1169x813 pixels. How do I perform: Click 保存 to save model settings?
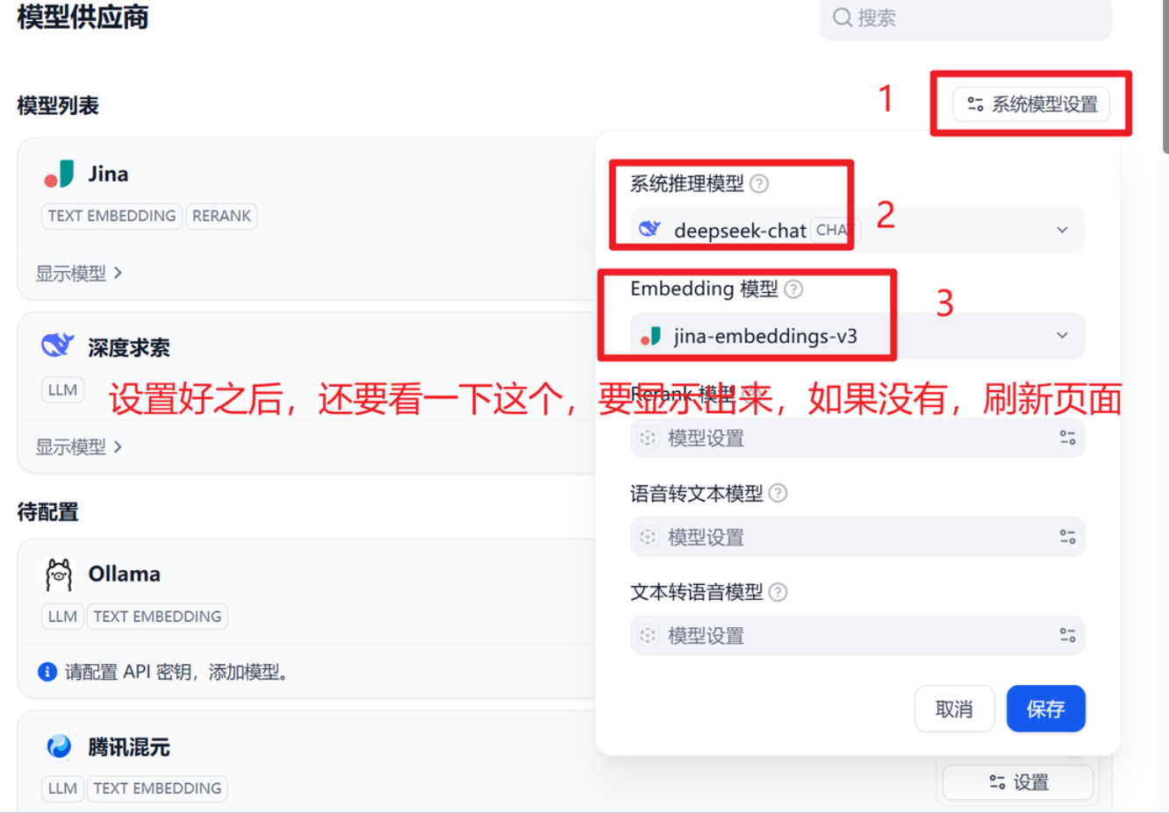click(x=1046, y=709)
